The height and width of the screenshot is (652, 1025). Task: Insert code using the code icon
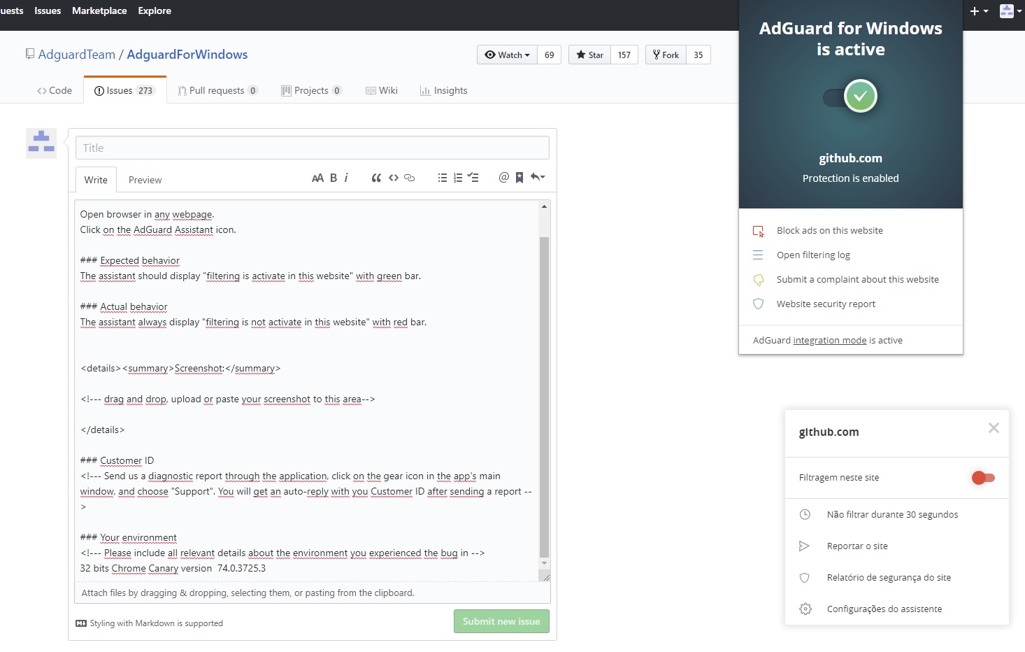(x=393, y=178)
